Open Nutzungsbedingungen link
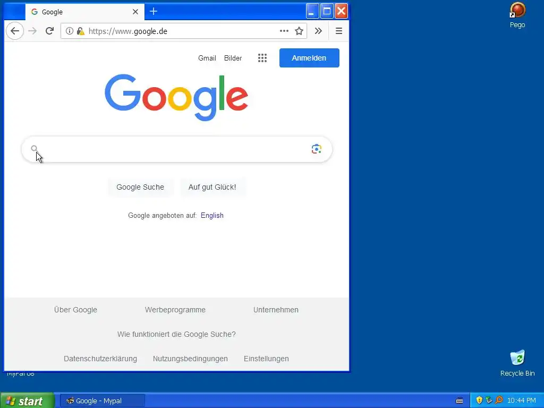 tap(190, 359)
